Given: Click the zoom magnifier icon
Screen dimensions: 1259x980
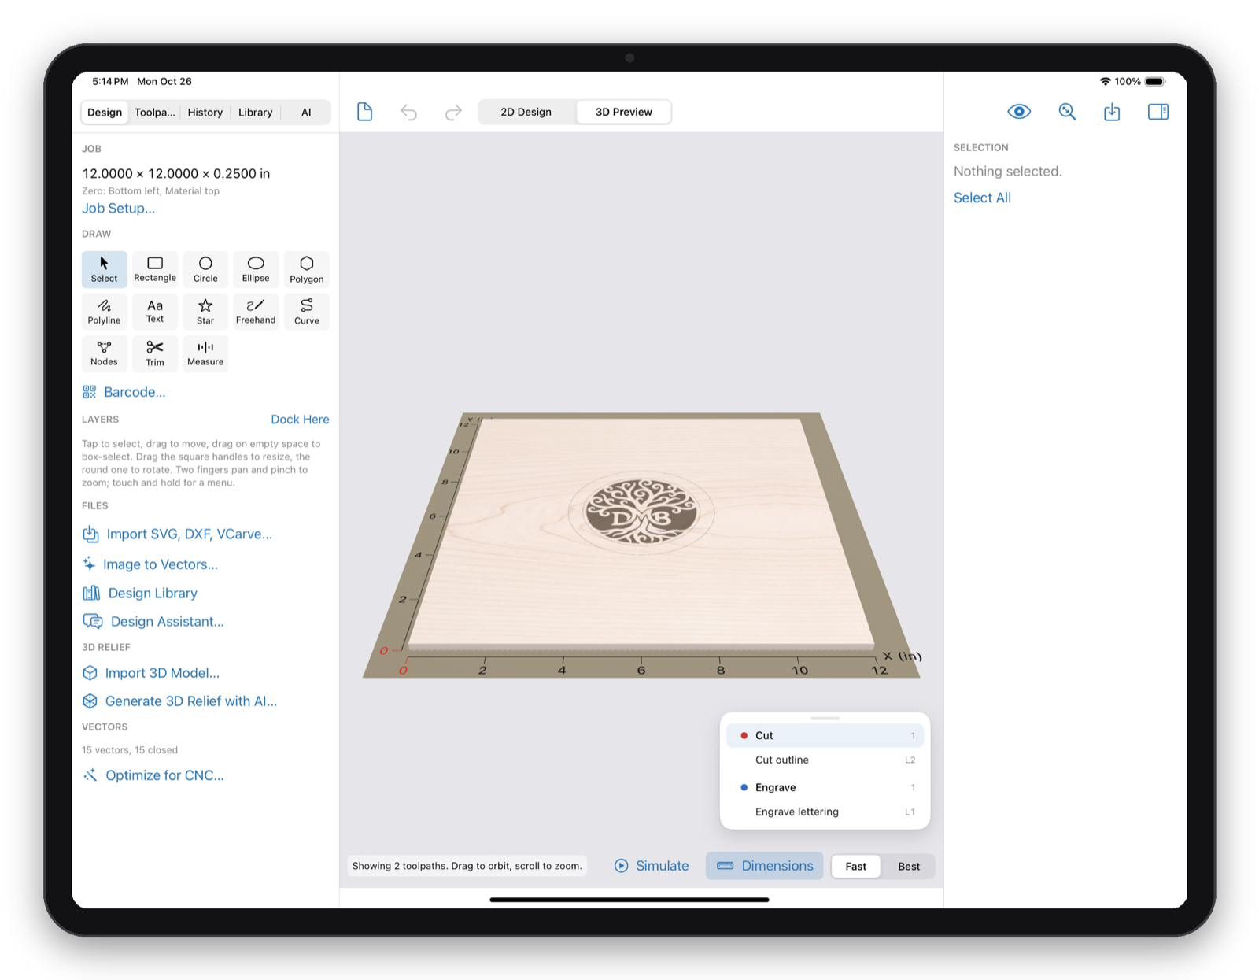Looking at the screenshot, I should (x=1067, y=112).
